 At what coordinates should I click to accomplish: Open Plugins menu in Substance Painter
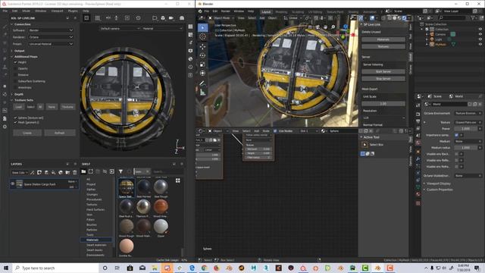(73, 11)
